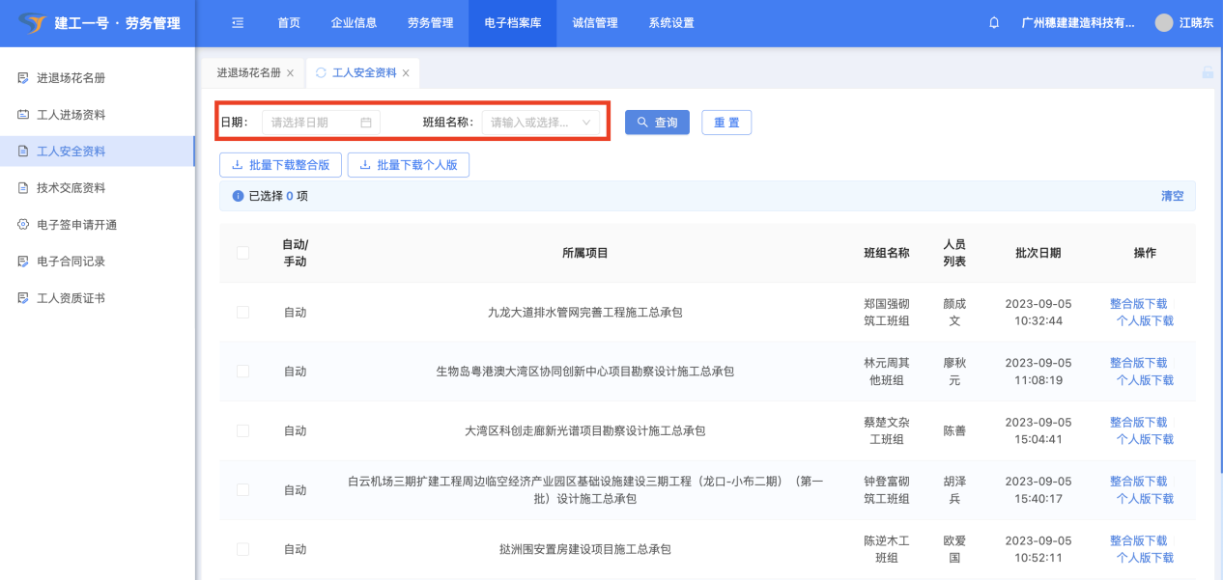Screen dimensions: 1223x580
Task: Close the 进退场花名册 tab
Action: (290, 73)
